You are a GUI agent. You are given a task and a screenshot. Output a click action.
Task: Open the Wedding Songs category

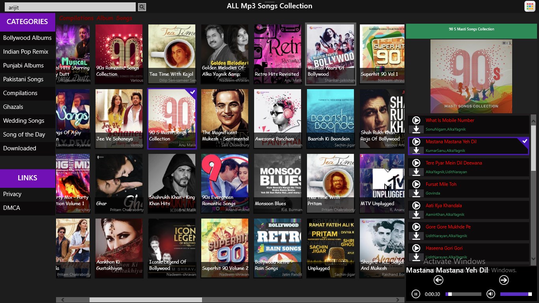click(x=28, y=121)
